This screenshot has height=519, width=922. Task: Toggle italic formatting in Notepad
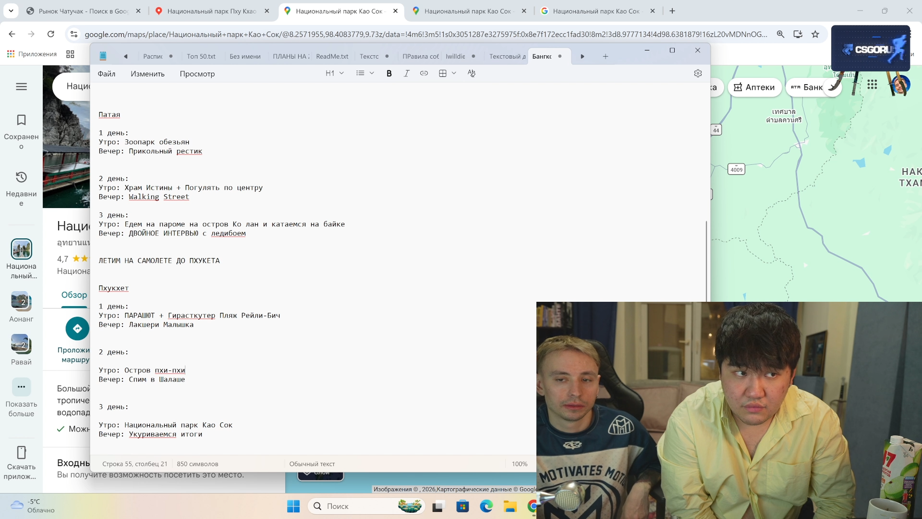click(x=406, y=74)
